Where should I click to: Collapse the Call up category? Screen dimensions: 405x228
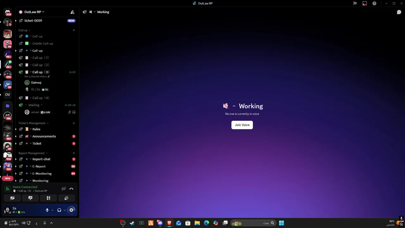pos(24,30)
